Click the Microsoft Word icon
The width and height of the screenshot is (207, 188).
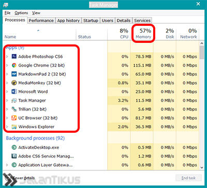pyautogui.click(x=14, y=91)
